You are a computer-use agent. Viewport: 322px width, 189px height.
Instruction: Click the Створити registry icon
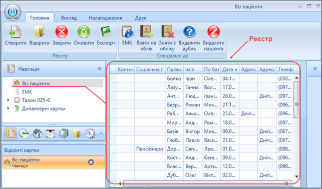pyautogui.click(x=15, y=32)
